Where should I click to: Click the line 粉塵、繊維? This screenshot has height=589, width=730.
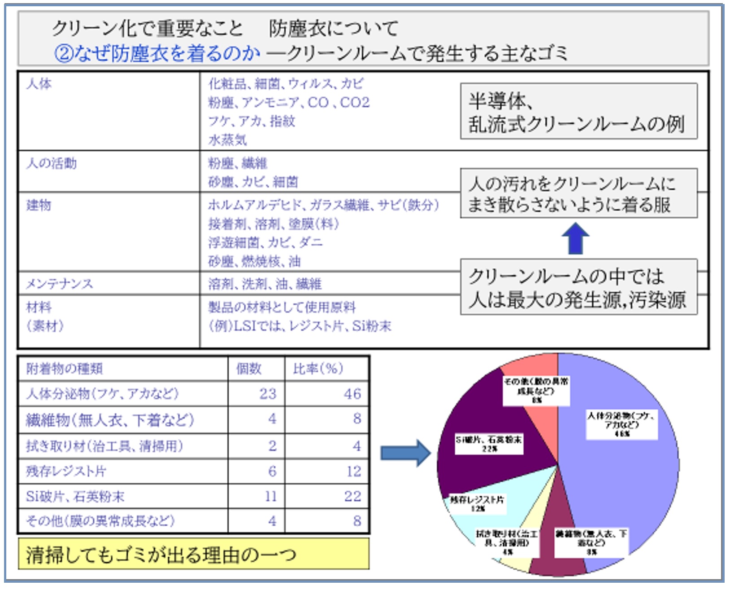pyautogui.click(x=238, y=163)
